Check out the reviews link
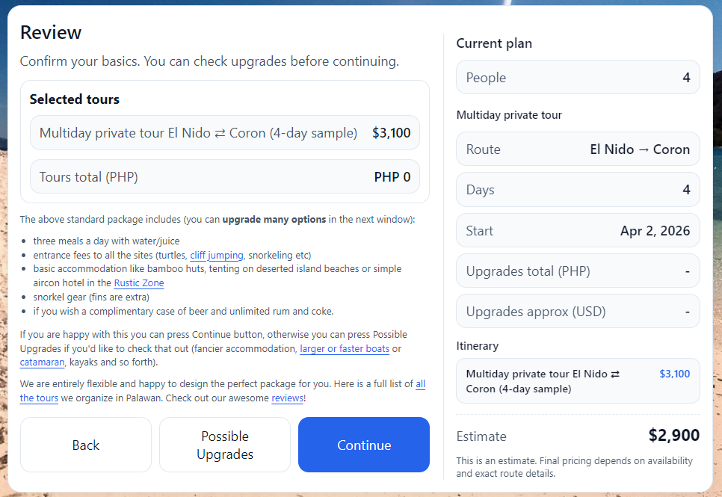 [x=287, y=398]
